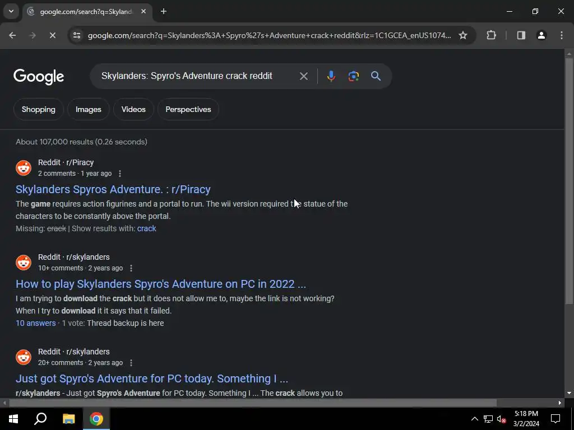Open File Explorer from the taskbar
This screenshot has width=574, height=430.
pyautogui.click(x=68, y=419)
